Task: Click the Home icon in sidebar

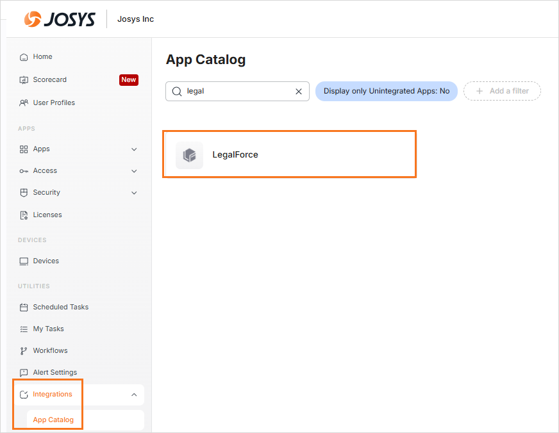Action: point(24,57)
